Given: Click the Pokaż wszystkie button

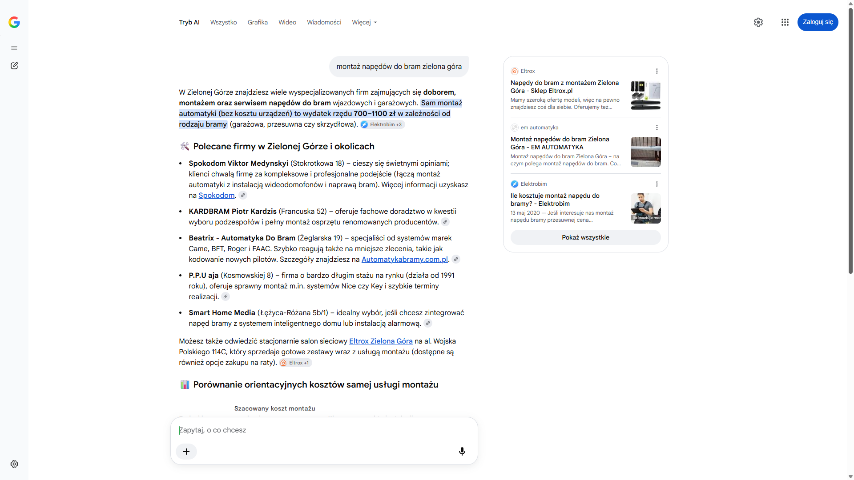Looking at the screenshot, I should click(x=586, y=237).
